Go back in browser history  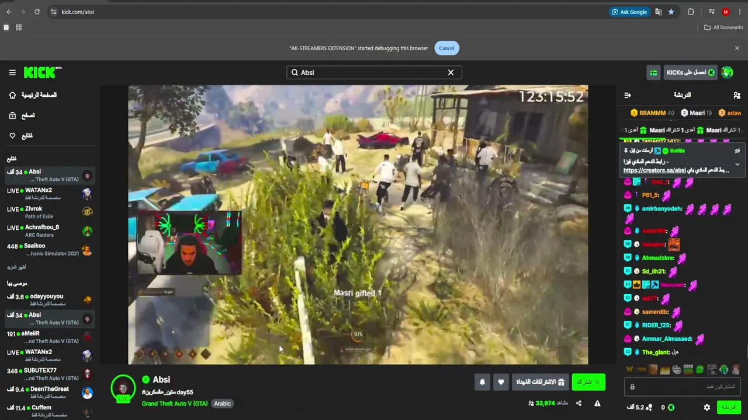tap(9, 12)
